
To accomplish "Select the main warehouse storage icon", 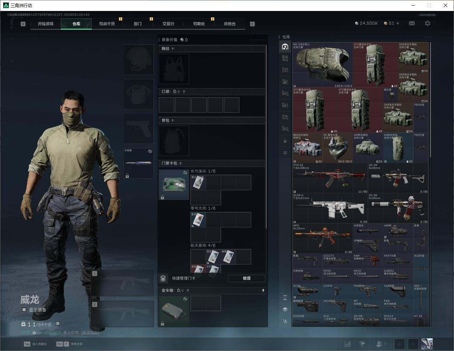I will [285, 47].
